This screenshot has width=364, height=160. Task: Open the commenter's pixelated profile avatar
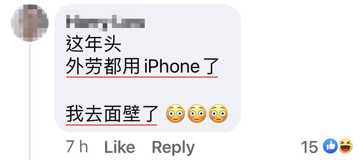(30, 23)
